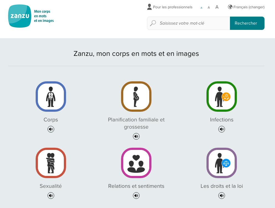
Task: Open the Sexualité category icon
Action: coord(51,163)
